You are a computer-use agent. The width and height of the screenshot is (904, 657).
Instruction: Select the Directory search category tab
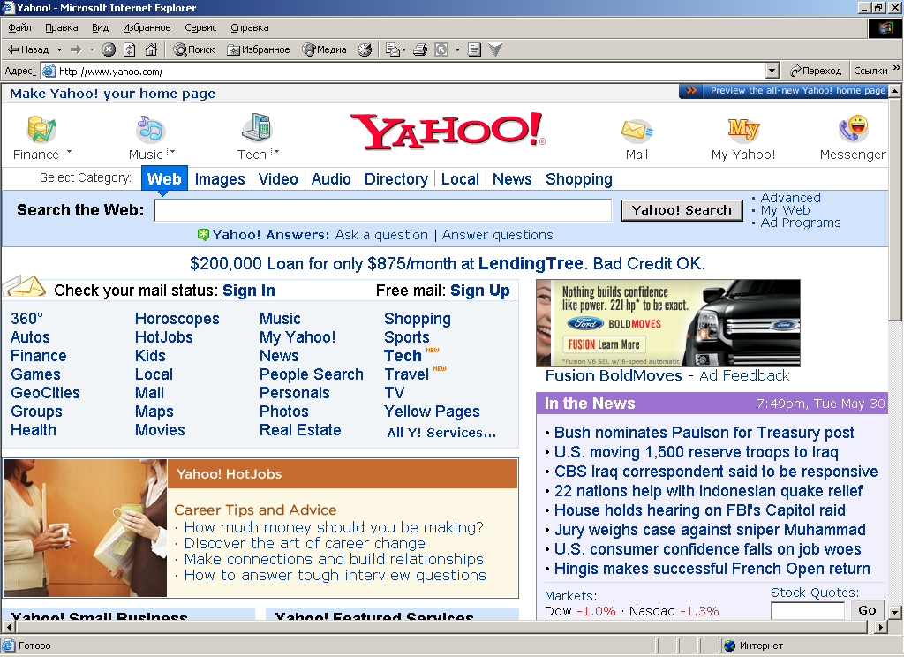396,179
